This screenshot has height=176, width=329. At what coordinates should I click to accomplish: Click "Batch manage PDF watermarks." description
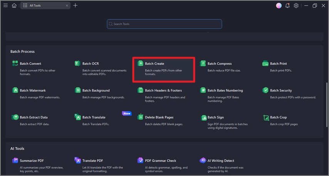click(40, 97)
